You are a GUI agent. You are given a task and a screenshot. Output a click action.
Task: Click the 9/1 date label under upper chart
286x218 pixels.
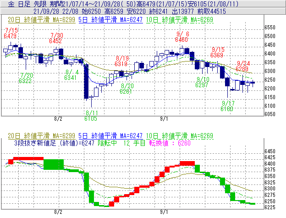164,119
